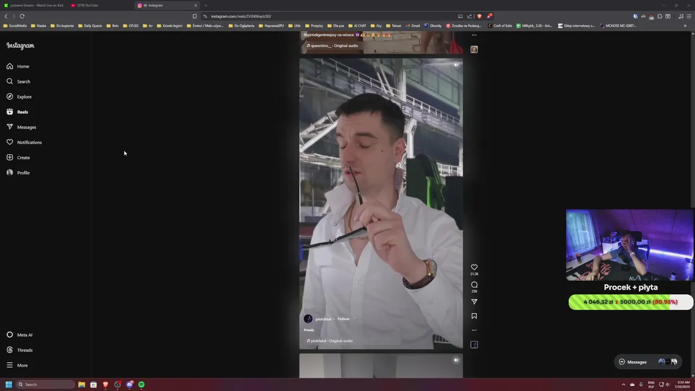695x391 pixels.
Task: Open the Search panel in Instagram sidebar
Action: [x=18, y=81]
